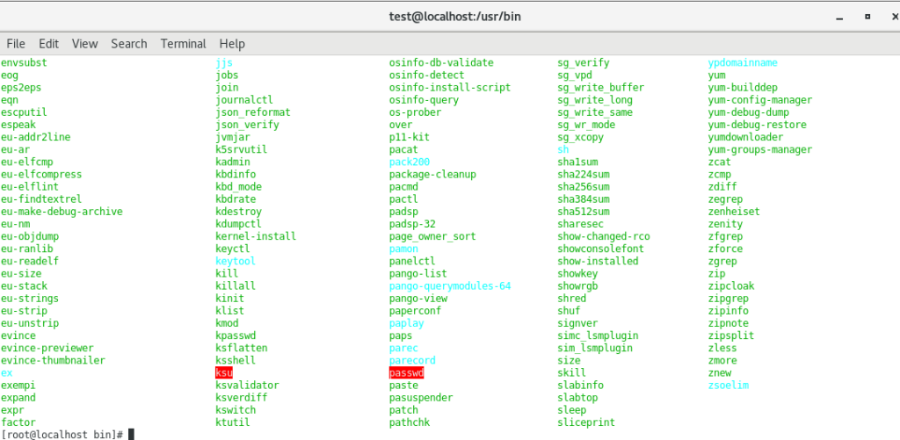Open the Edit menu
Screen dimensions: 900x440
[49, 44]
